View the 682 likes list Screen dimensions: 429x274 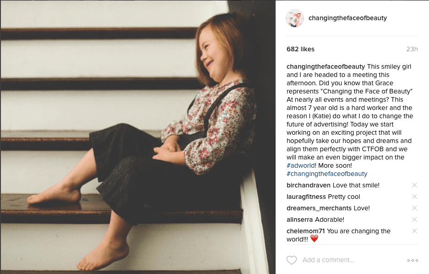coord(300,49)
